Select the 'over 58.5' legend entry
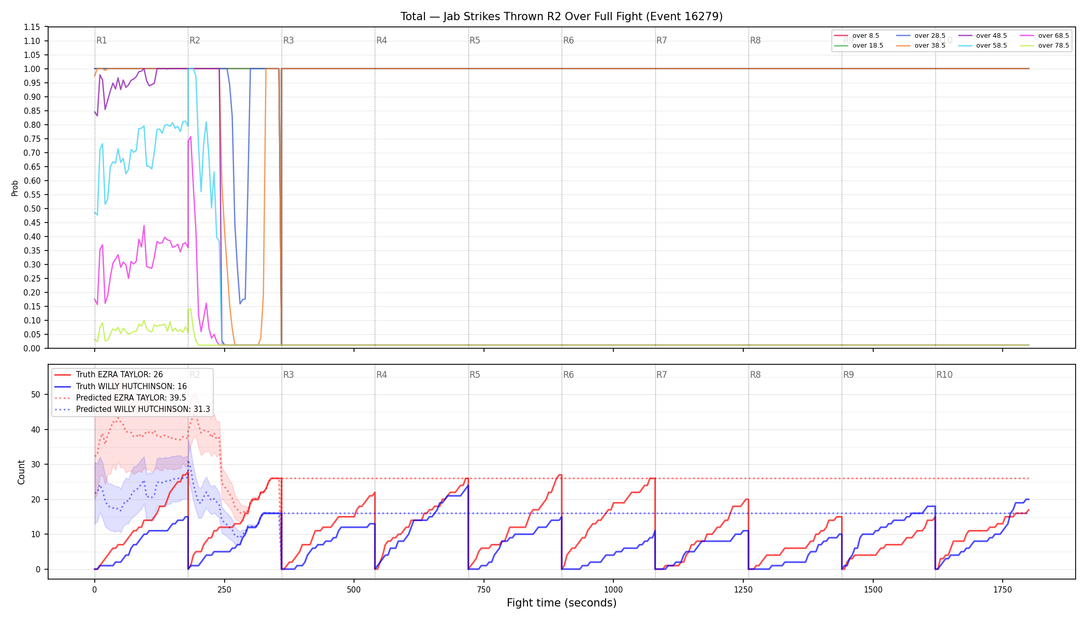 click(x=982, y=46)
